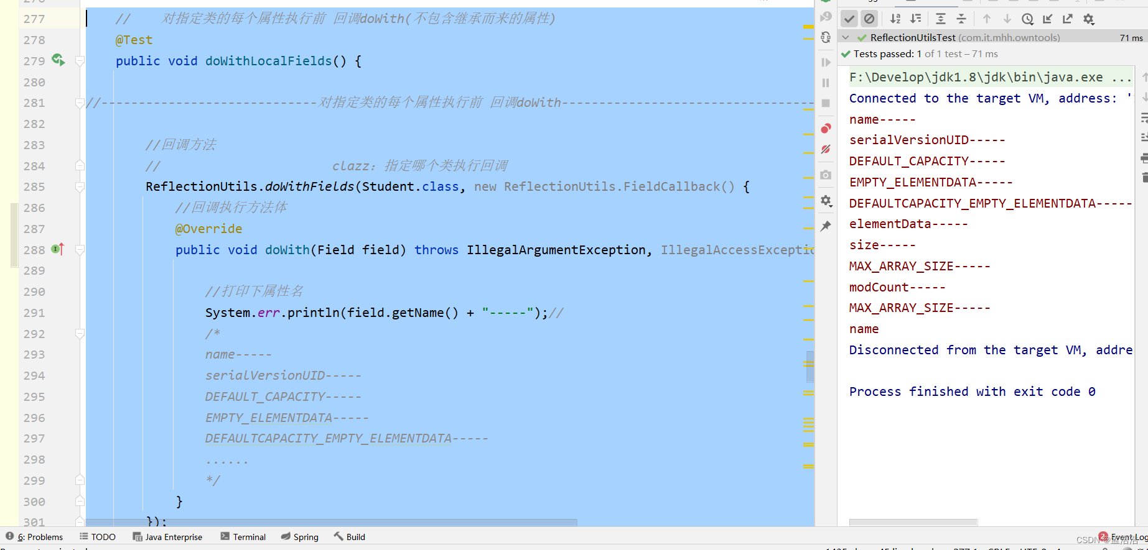Clear console trash icon

1144,178
